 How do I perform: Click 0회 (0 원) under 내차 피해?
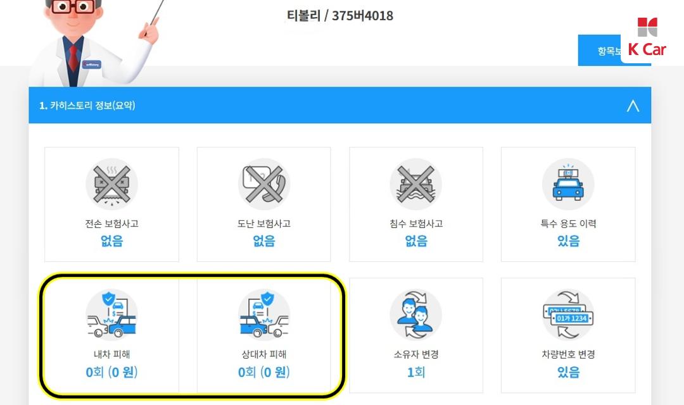click(111, 372)
